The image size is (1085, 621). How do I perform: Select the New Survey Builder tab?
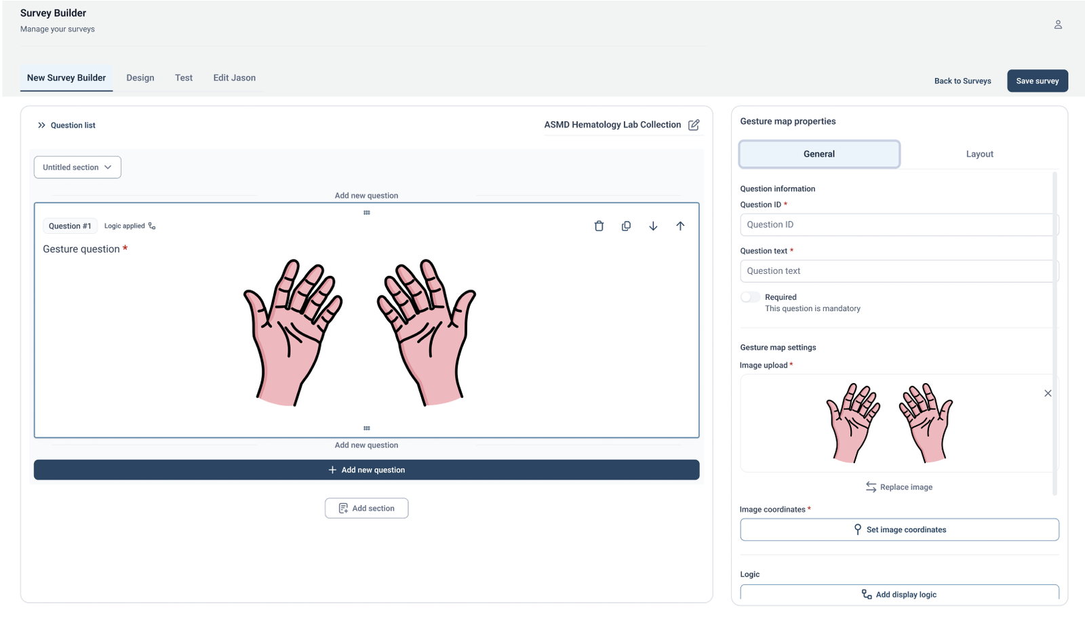pos(66,78)
